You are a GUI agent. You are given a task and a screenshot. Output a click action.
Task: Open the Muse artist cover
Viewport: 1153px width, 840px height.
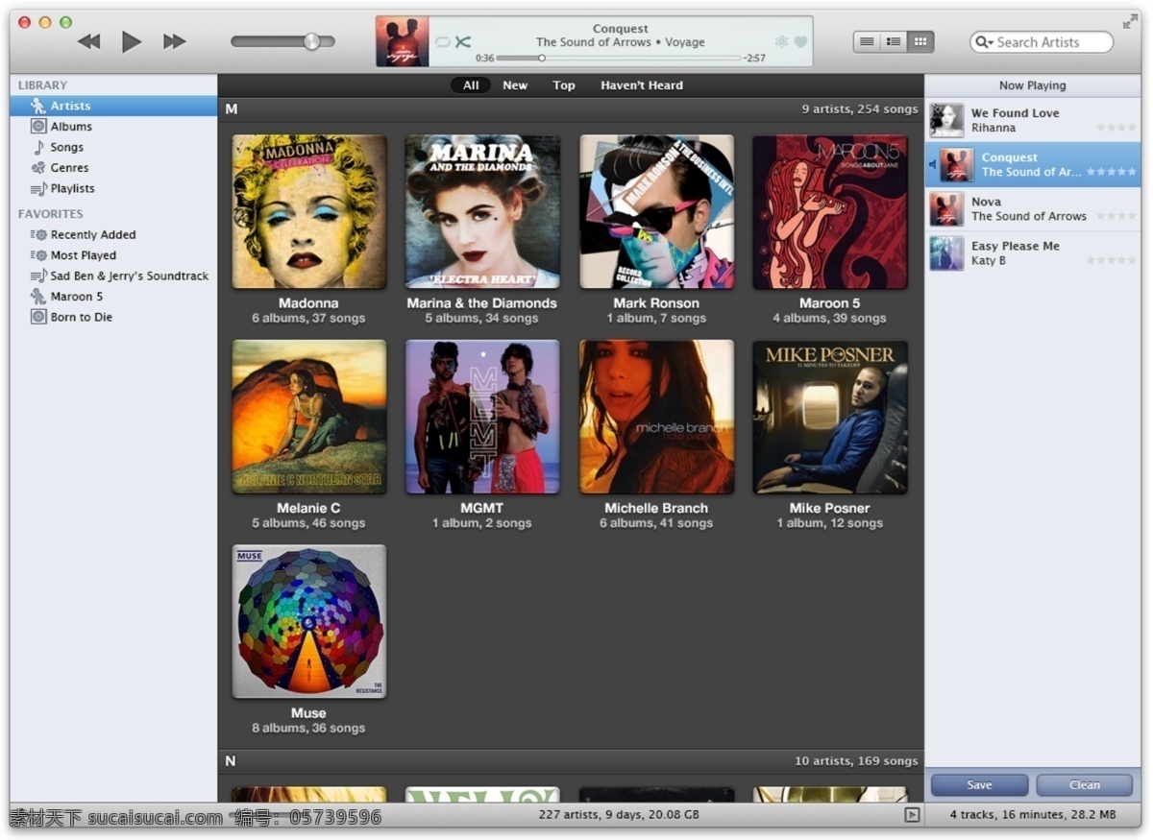pyautogui.click(x=309, y=622)
